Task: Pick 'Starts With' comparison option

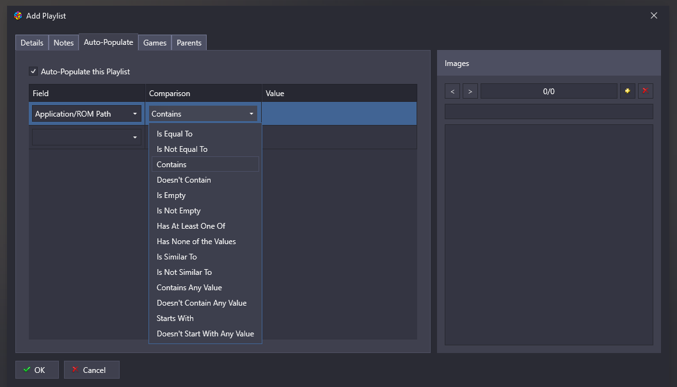Action: pyautogui.click(x=175, y=318)
